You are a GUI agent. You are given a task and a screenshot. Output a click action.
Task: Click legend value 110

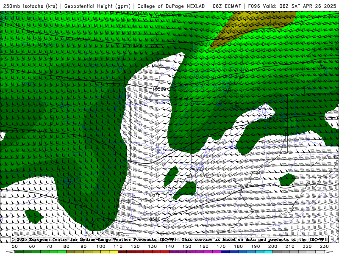[118, 246]
